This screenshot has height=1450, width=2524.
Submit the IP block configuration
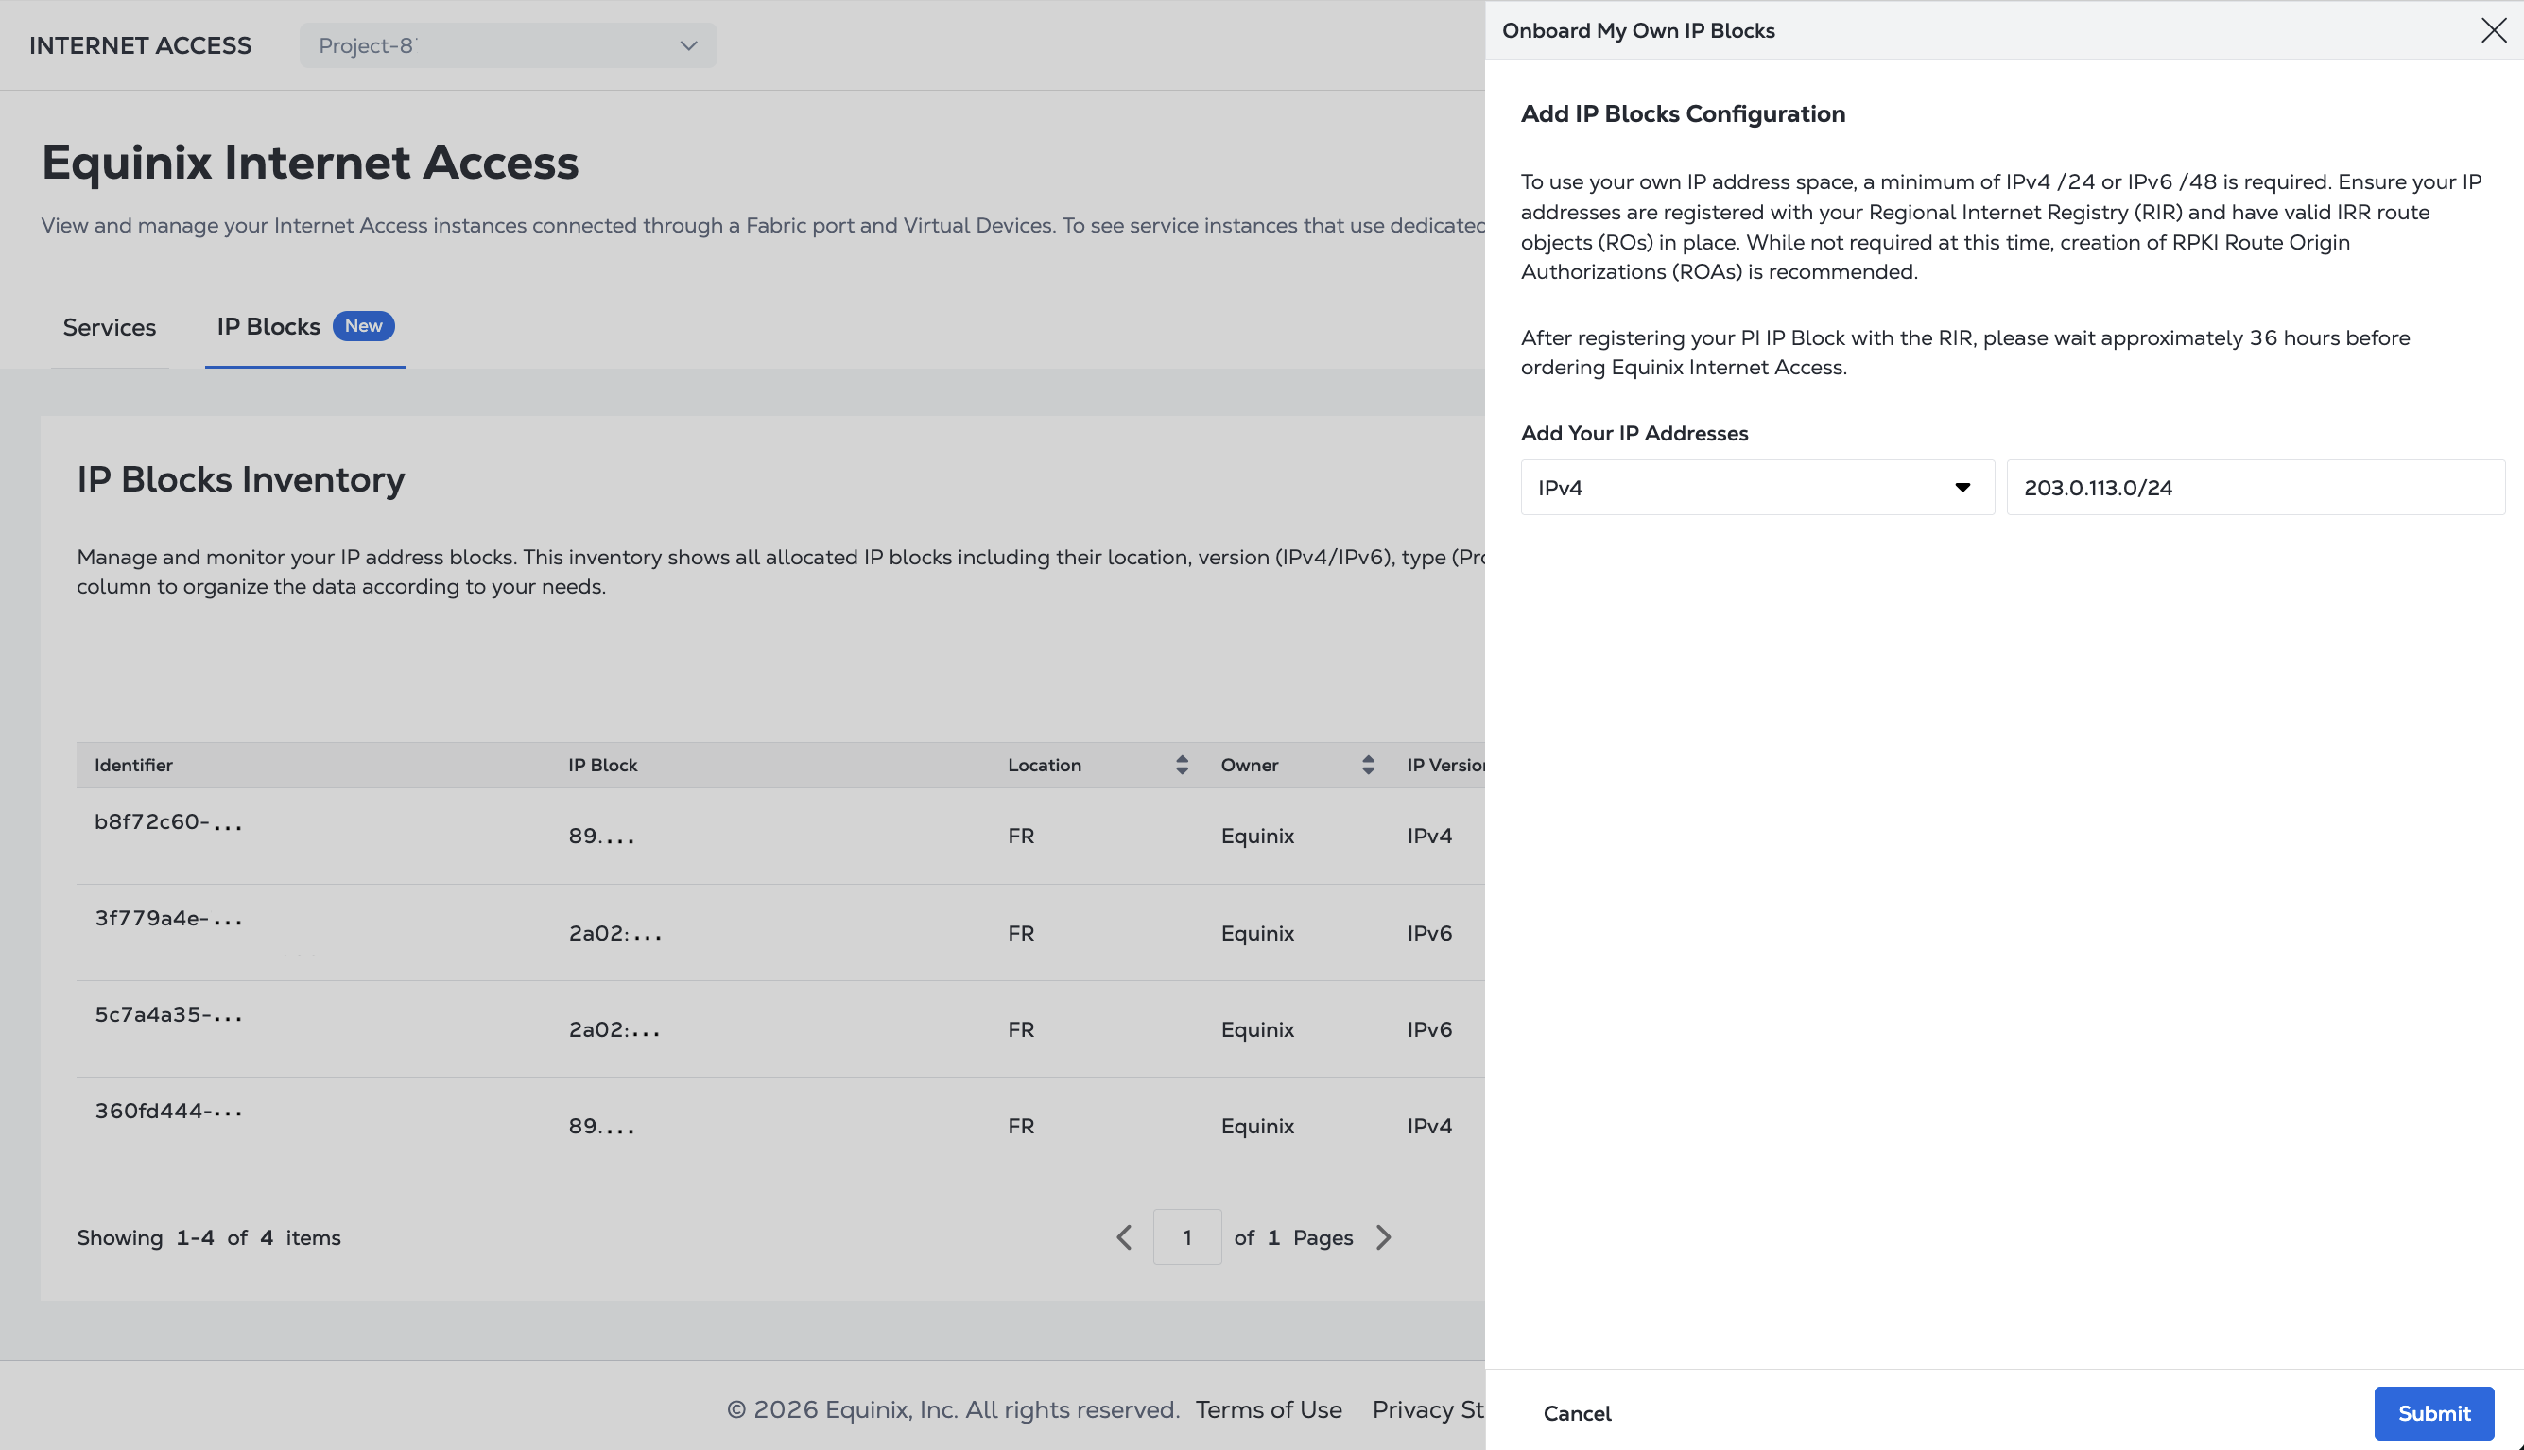click(x=2433, y=1413)
